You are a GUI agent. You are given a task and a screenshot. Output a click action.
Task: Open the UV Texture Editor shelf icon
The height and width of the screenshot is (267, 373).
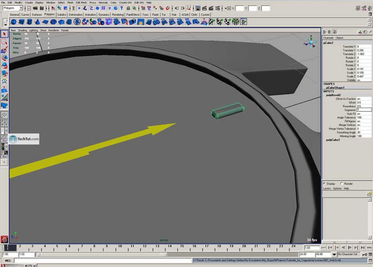[243, 22]
